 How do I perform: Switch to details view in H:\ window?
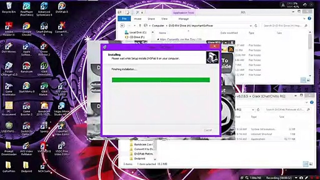click(303, 80)
